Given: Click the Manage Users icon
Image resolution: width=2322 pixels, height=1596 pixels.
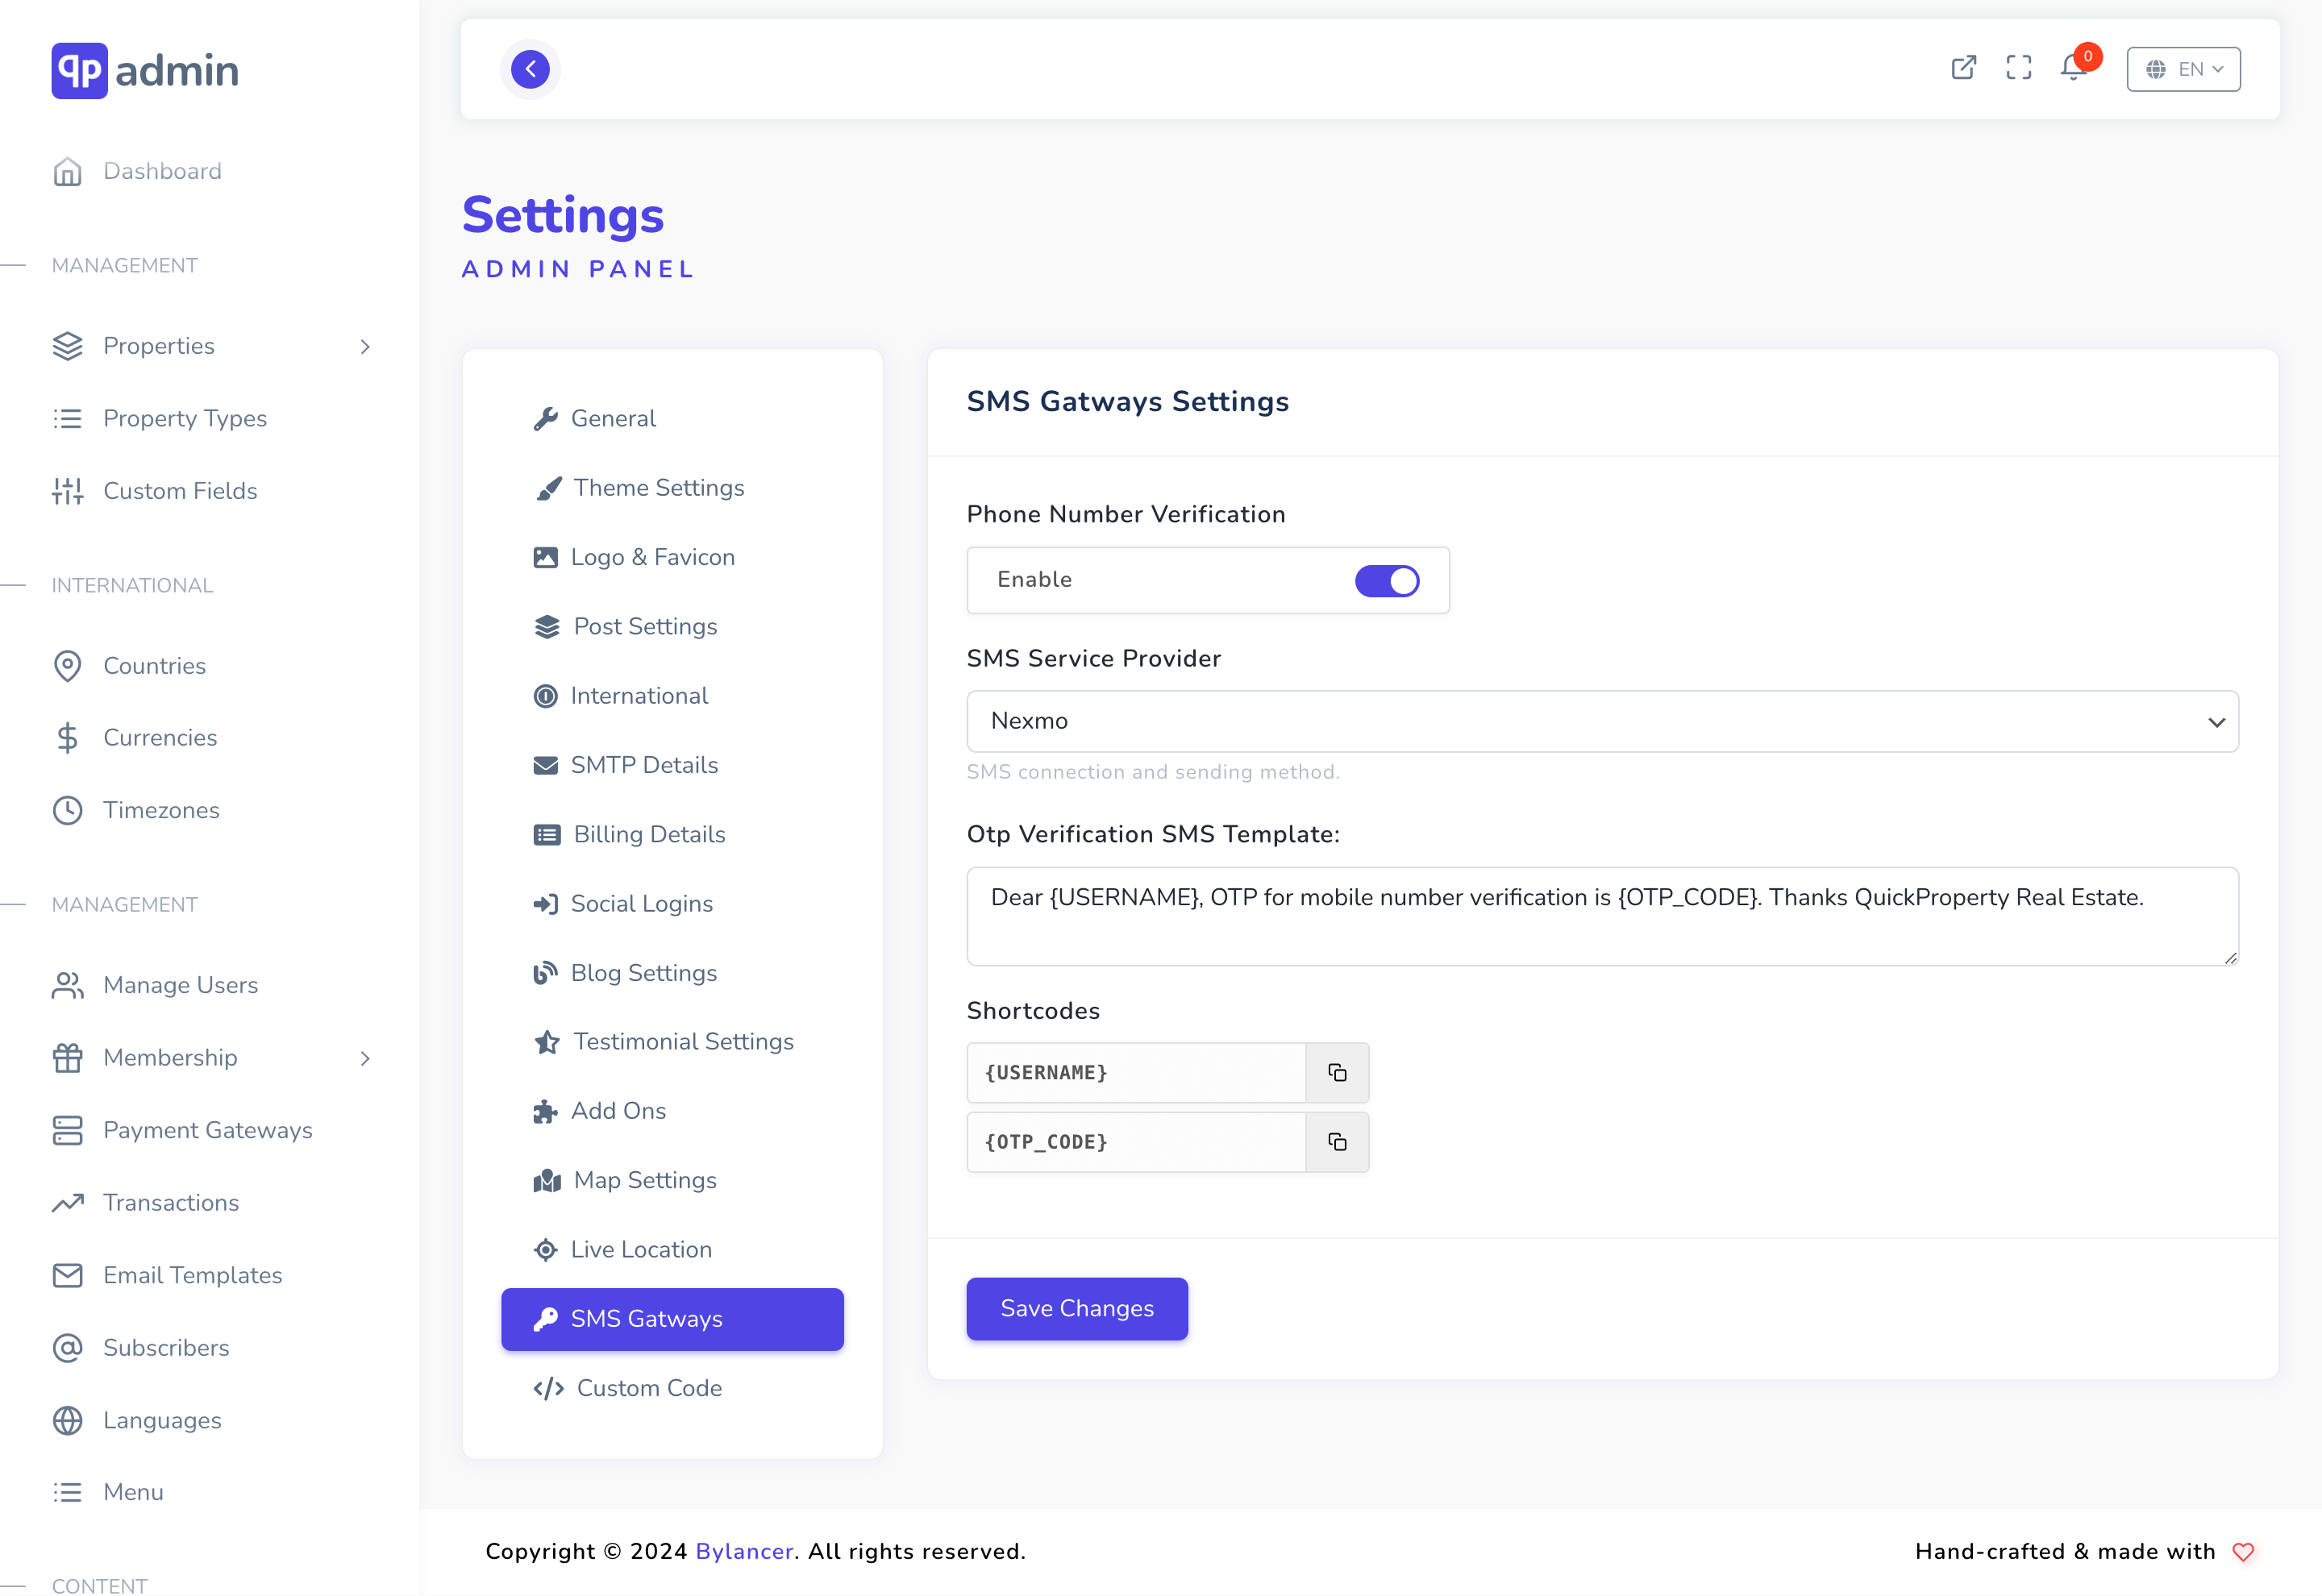Looking at the screenshot, I should [x=67, y=985].
